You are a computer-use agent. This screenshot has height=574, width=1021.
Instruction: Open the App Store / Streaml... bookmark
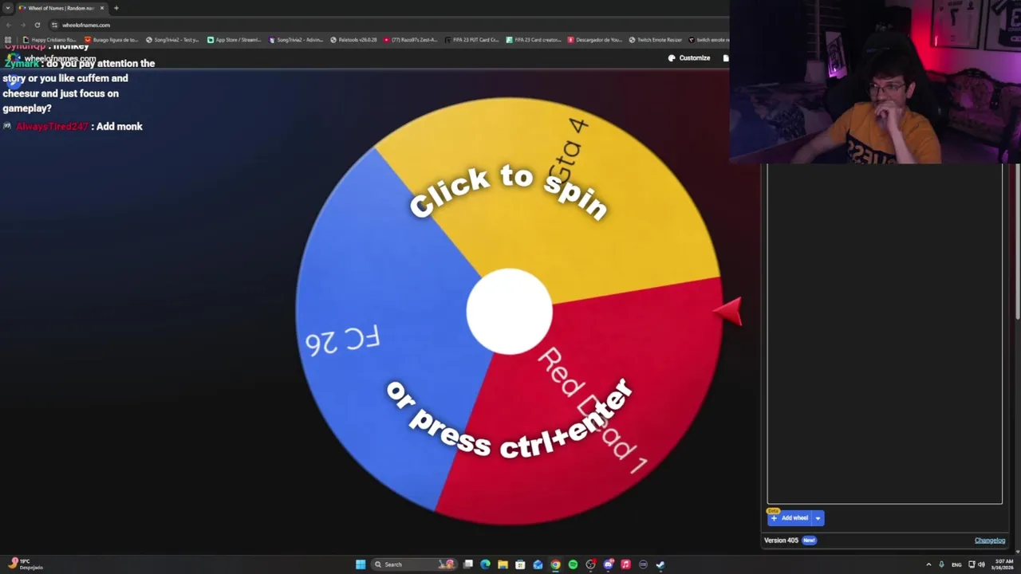click(234, 40)
